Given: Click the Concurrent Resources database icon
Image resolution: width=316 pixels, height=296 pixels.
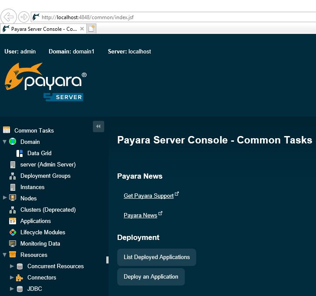Looking at the screenshot, I should coord(20,266).
